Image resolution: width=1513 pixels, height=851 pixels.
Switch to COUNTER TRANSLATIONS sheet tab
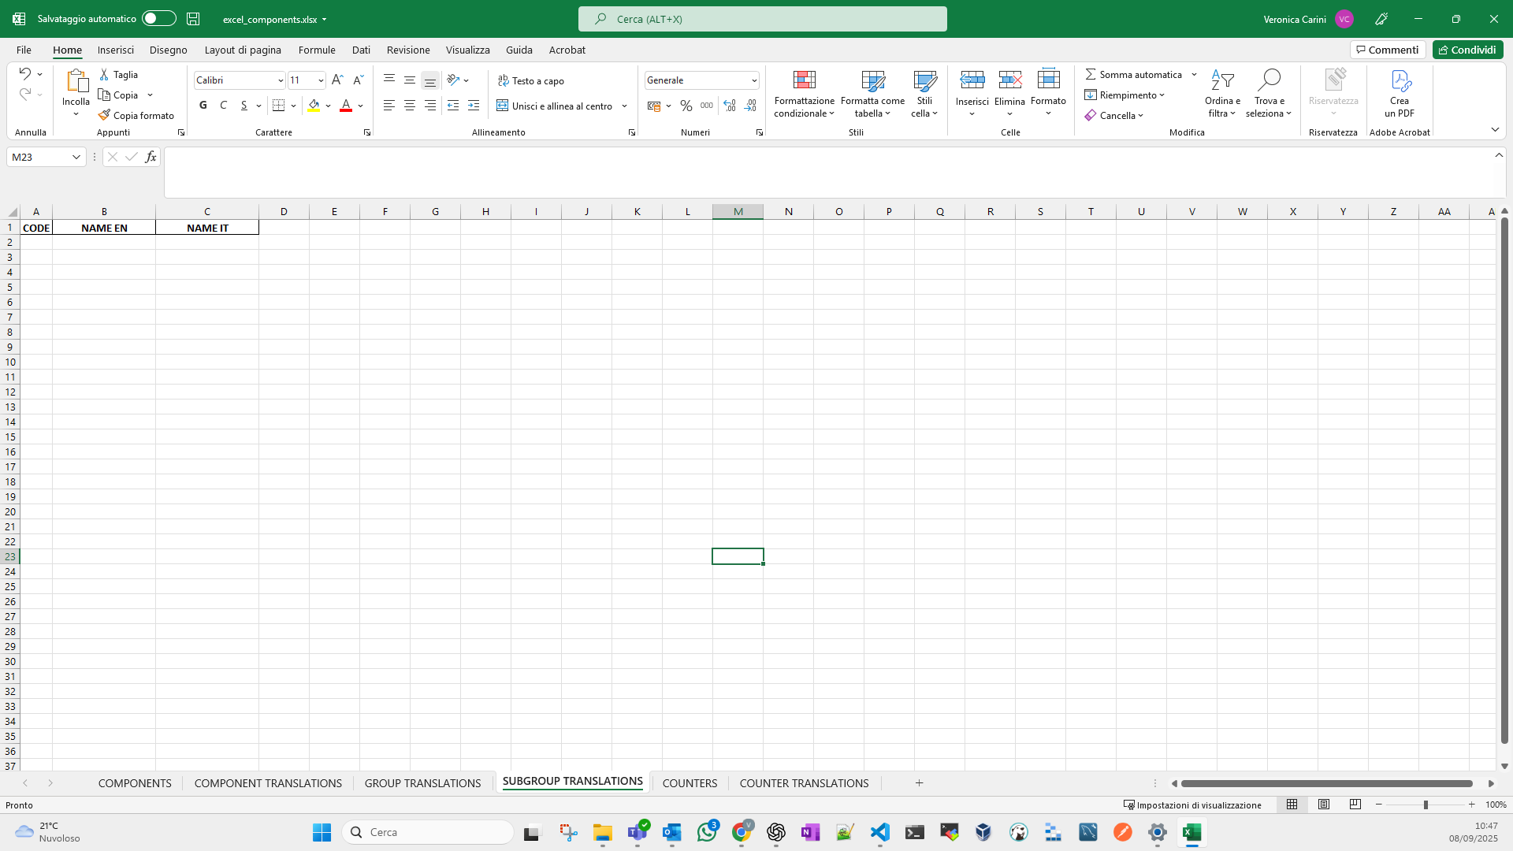pos(804,782)
